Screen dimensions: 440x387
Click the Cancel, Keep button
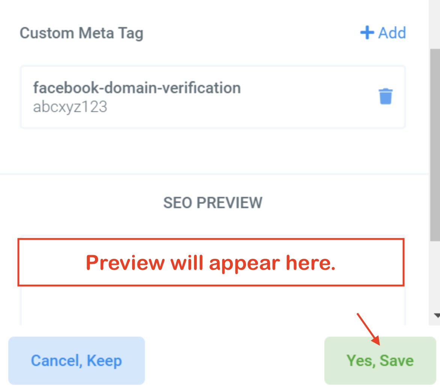(x=76, y=361)
